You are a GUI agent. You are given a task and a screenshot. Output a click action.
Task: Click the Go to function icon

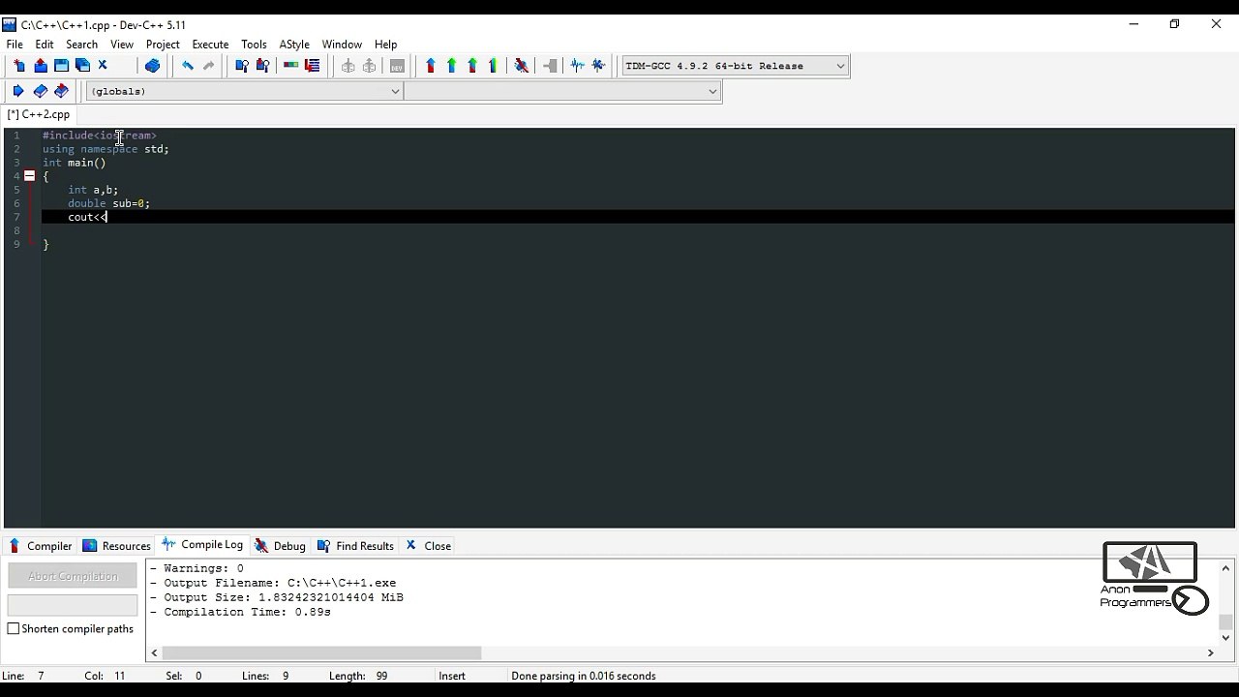pyautogui.click(x=290, y=66)
